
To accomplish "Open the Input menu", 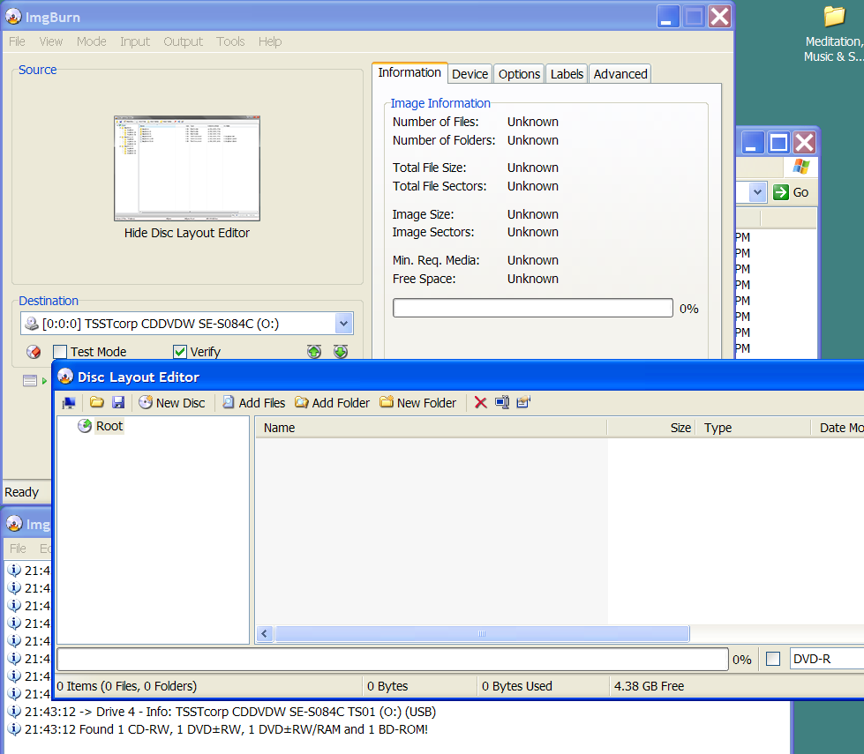I will [135, 41].
